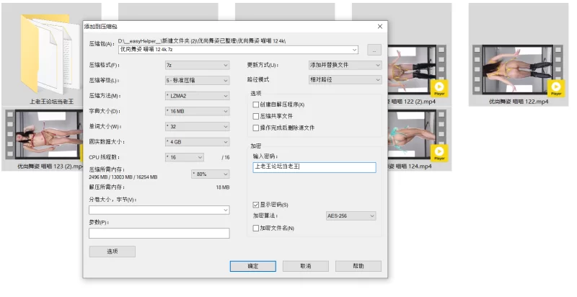Image resolution: width=577 pixels, height=297 pixels.
Task: Open the 固实数据大小 4 GB dropdown
Action: coord(197,142)
